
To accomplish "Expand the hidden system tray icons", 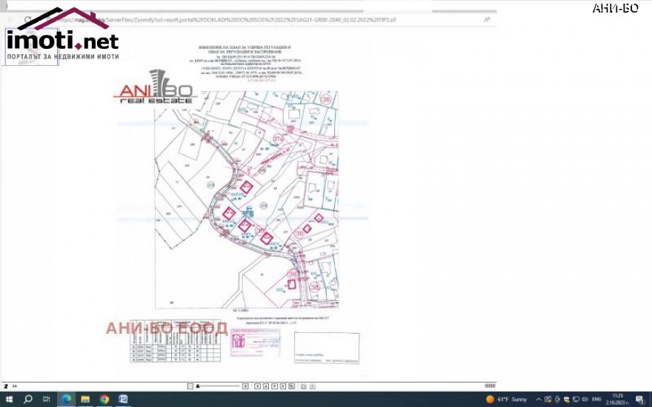I will [x=539, y=400].
